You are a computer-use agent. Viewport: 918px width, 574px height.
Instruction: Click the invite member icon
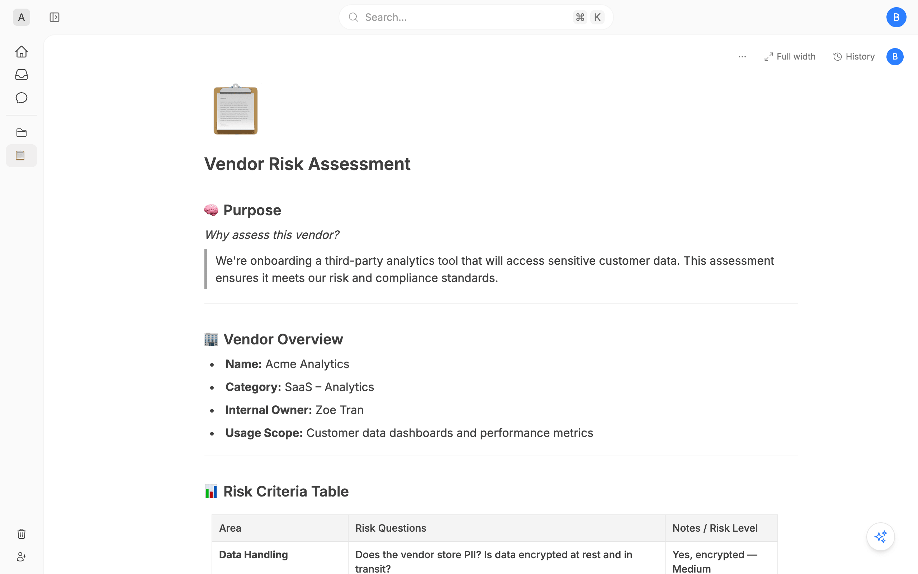(x=21, y=557)
